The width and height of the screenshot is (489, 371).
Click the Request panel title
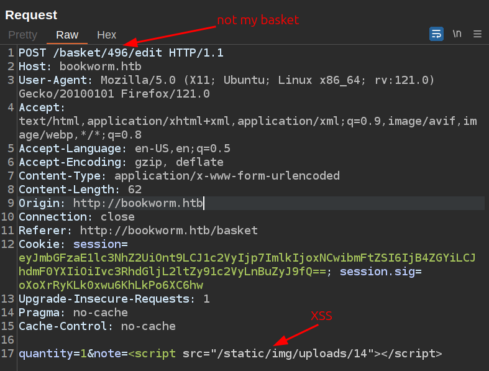(31, 15)
